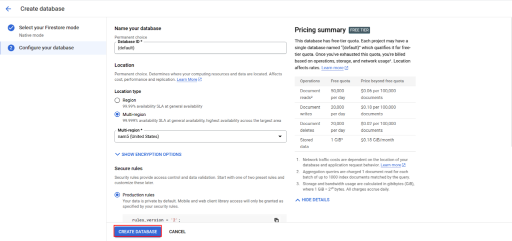512x241 pixels.
Task: Select the "$0.06 per 100,000" price cell
Action: tap(378, 94)
